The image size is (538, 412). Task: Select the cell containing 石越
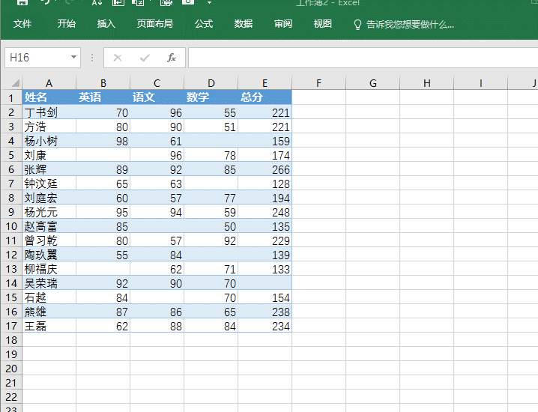coord(49,297)
